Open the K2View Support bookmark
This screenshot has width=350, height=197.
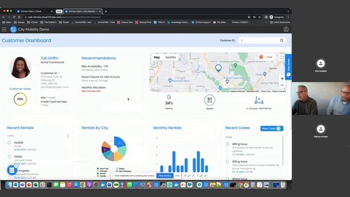[201, 22]
